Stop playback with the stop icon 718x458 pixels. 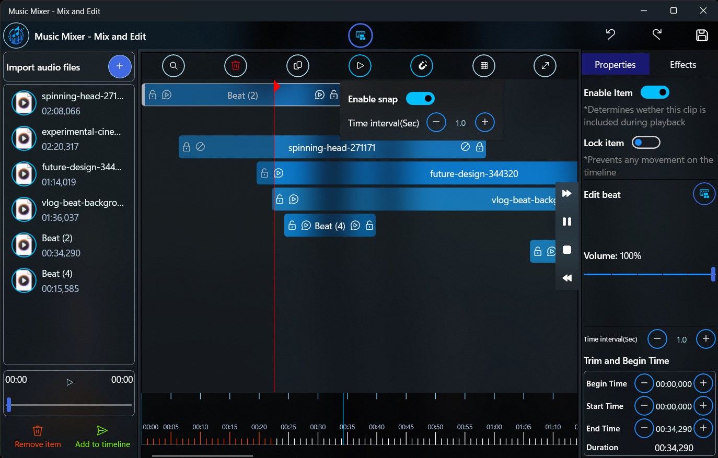click(566, 250)
